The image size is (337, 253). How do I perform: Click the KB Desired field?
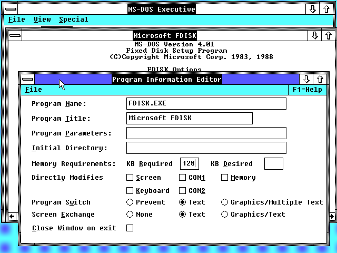[274, 163]
